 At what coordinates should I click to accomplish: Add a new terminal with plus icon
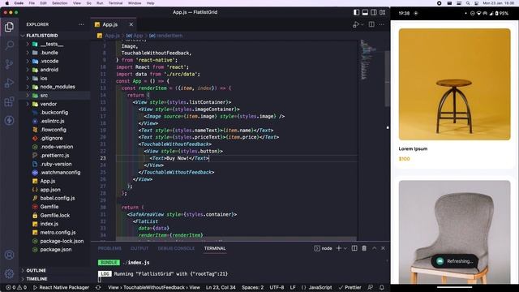[339, 248]
